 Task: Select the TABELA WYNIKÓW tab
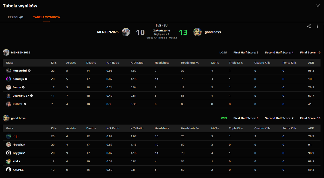(47, 17)
